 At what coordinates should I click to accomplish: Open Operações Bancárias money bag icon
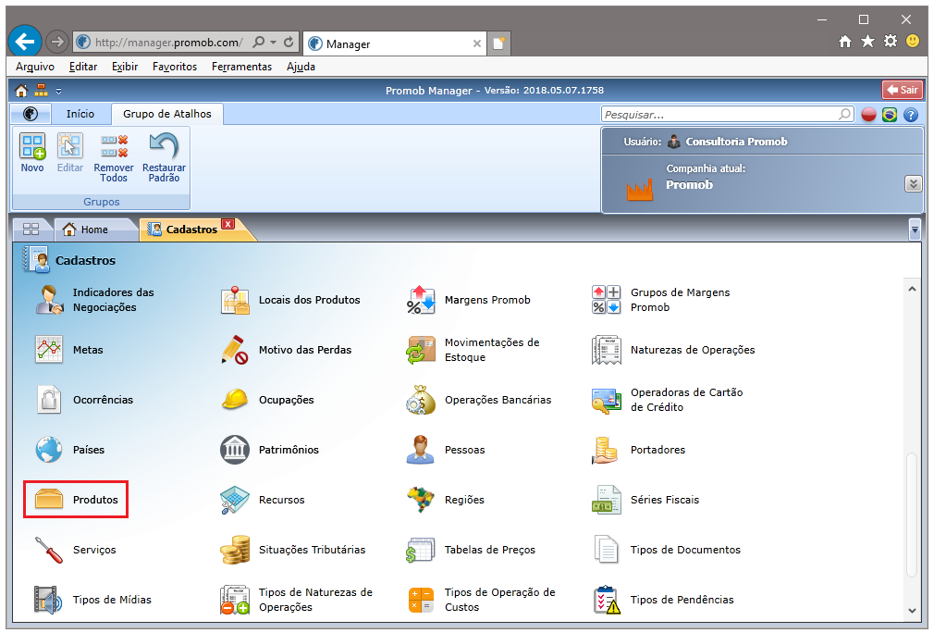click(421, 400)
